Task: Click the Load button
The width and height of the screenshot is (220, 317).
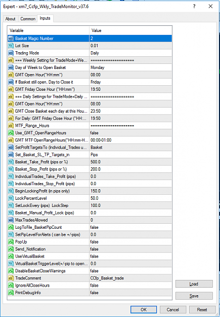Action: 194,284
